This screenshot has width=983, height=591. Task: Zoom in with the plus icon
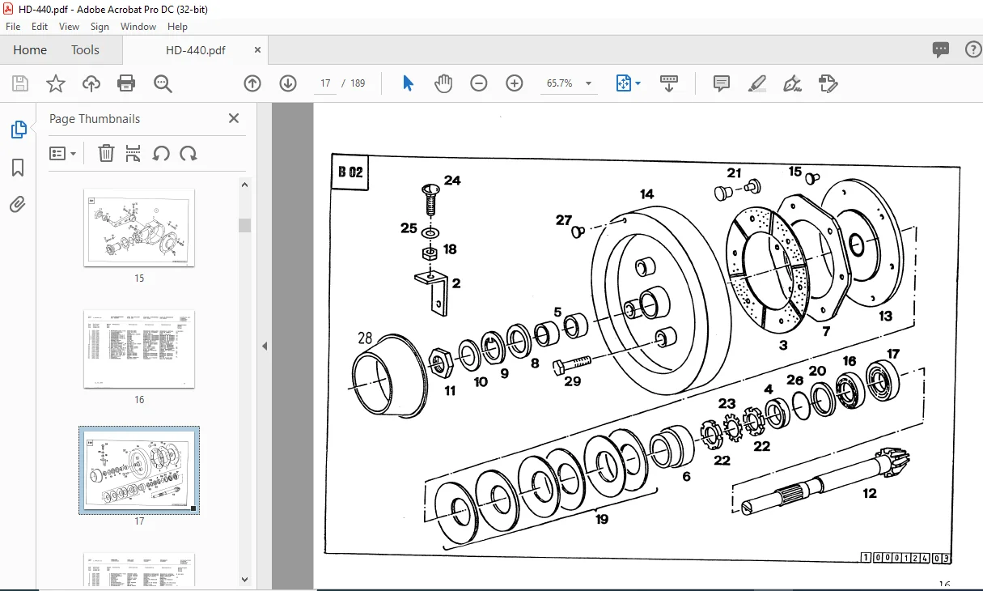[515, 83]
